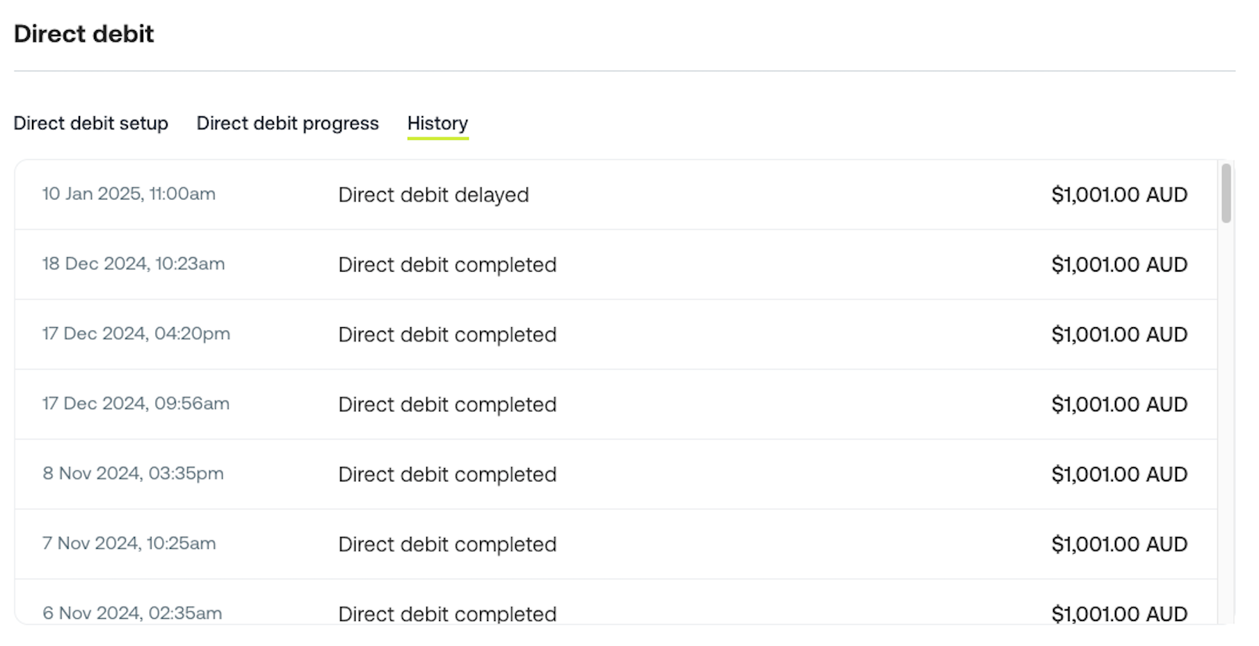
Task: Click the amount on the 6 Nov row
Action: click(x=1118, y=613)
